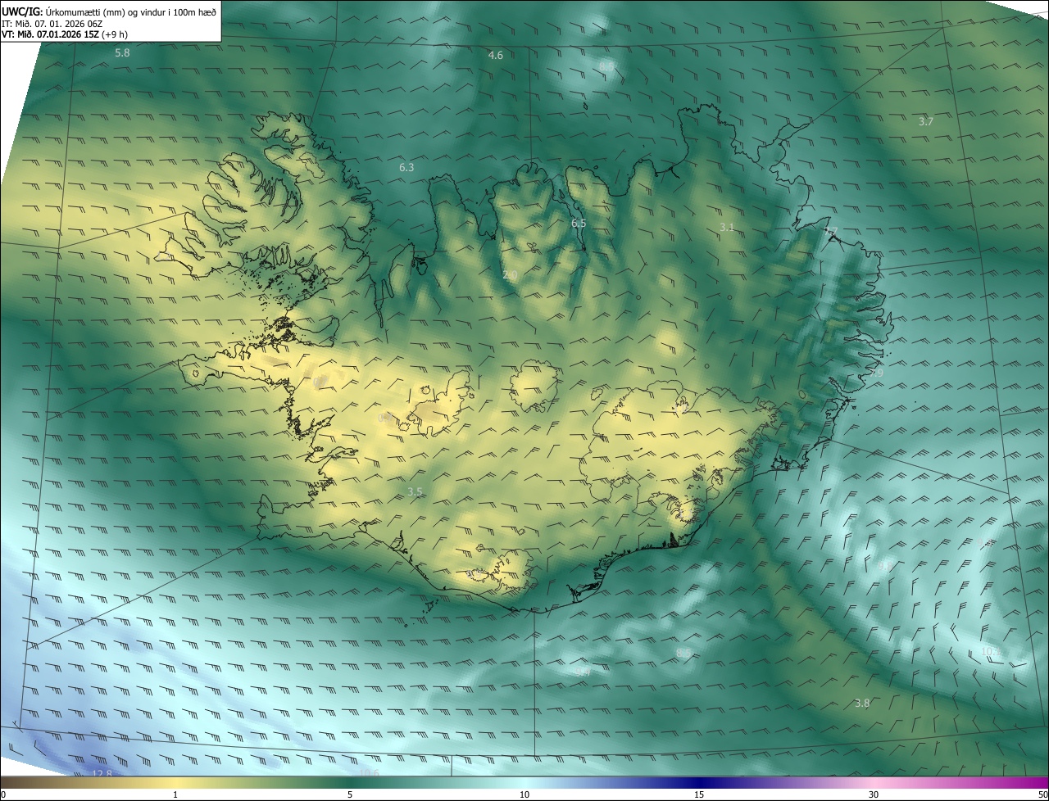Click the small Grímsey island north of Iceland

coord(587,105)
